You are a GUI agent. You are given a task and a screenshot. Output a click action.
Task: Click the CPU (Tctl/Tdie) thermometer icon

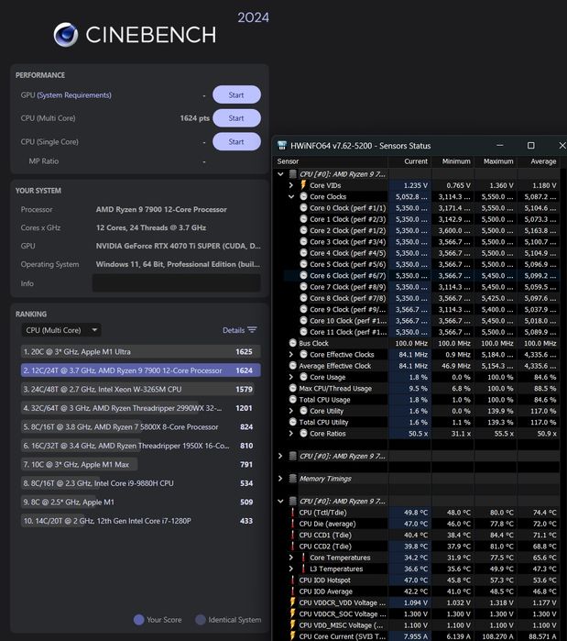pos(293,513)
